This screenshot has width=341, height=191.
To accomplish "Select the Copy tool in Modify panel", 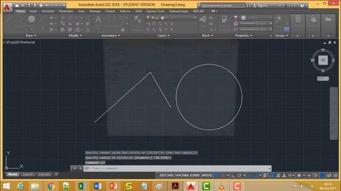I will click(63, 23).
